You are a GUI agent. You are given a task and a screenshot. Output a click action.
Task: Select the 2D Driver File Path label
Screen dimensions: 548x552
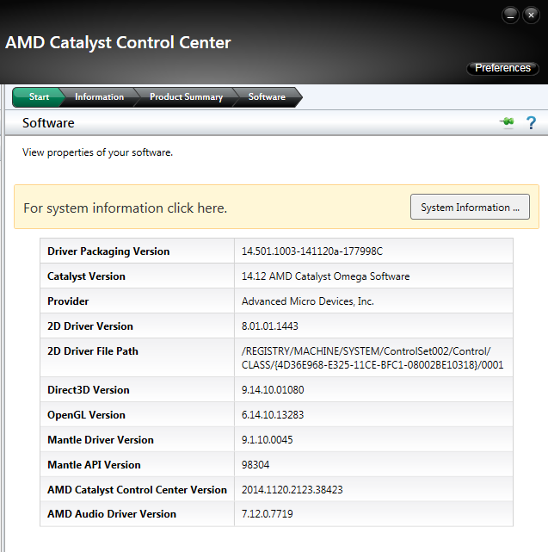(93, 351)
